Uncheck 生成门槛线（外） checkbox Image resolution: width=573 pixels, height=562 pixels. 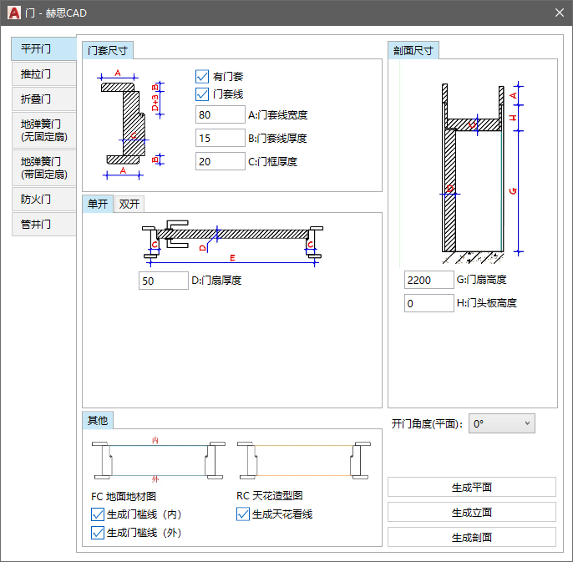[98, 533]
